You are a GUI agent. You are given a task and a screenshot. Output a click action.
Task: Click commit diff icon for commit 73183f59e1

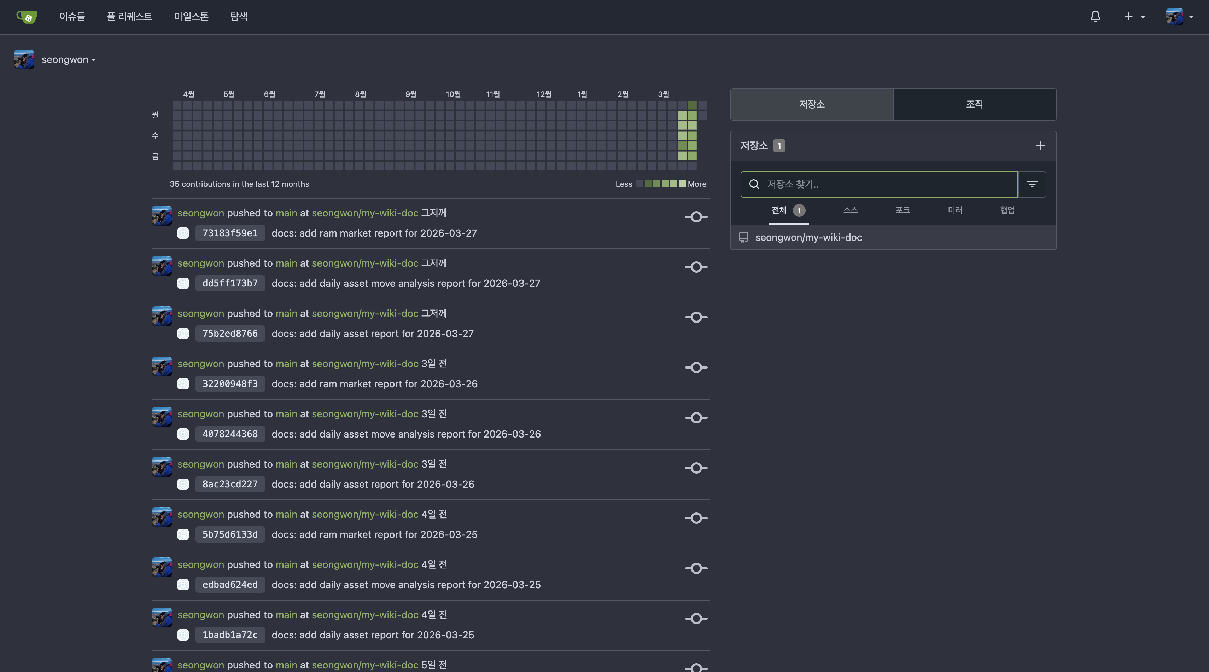click(696, 217)
